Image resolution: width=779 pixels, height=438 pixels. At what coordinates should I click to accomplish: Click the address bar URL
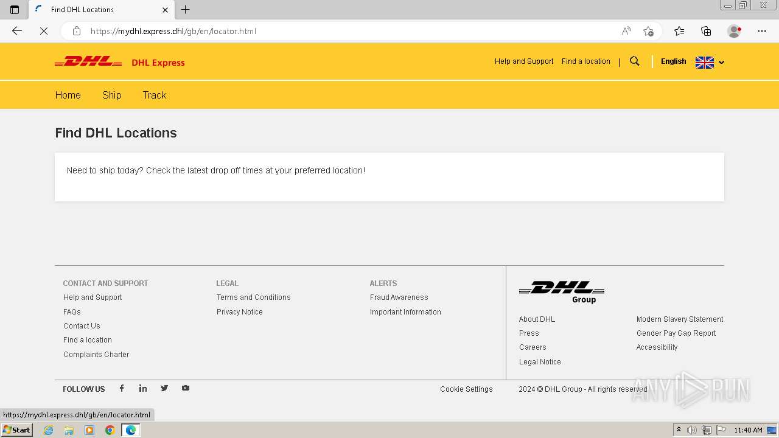173,31
